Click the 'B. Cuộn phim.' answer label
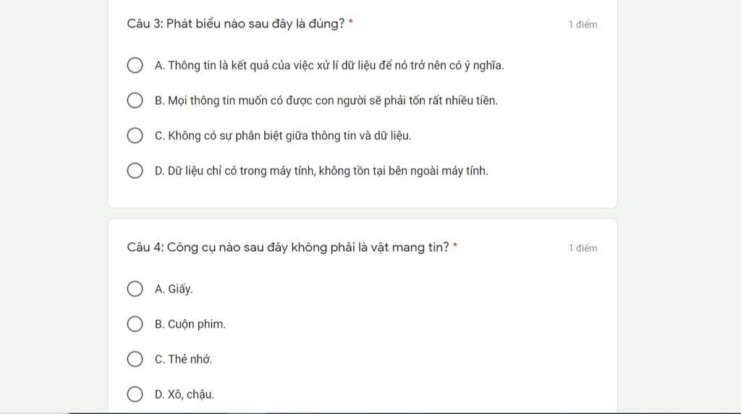 tap(190, 324)
